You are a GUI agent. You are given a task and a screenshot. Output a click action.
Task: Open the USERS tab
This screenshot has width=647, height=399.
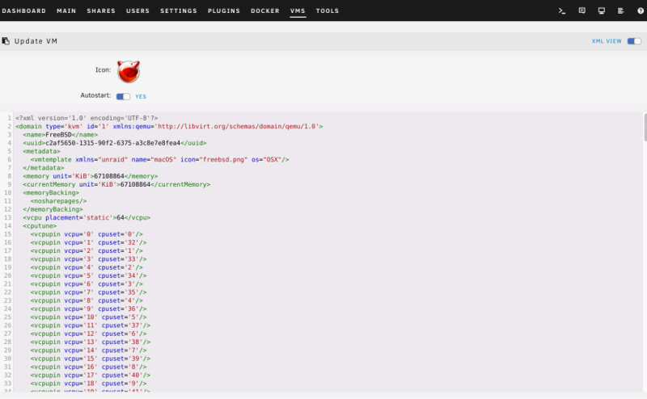137,10
